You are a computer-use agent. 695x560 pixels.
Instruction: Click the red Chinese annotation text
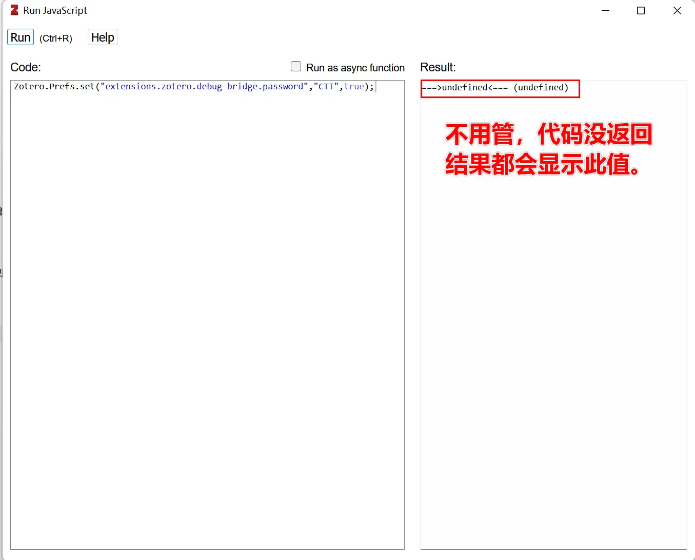[x=549, y=149]
